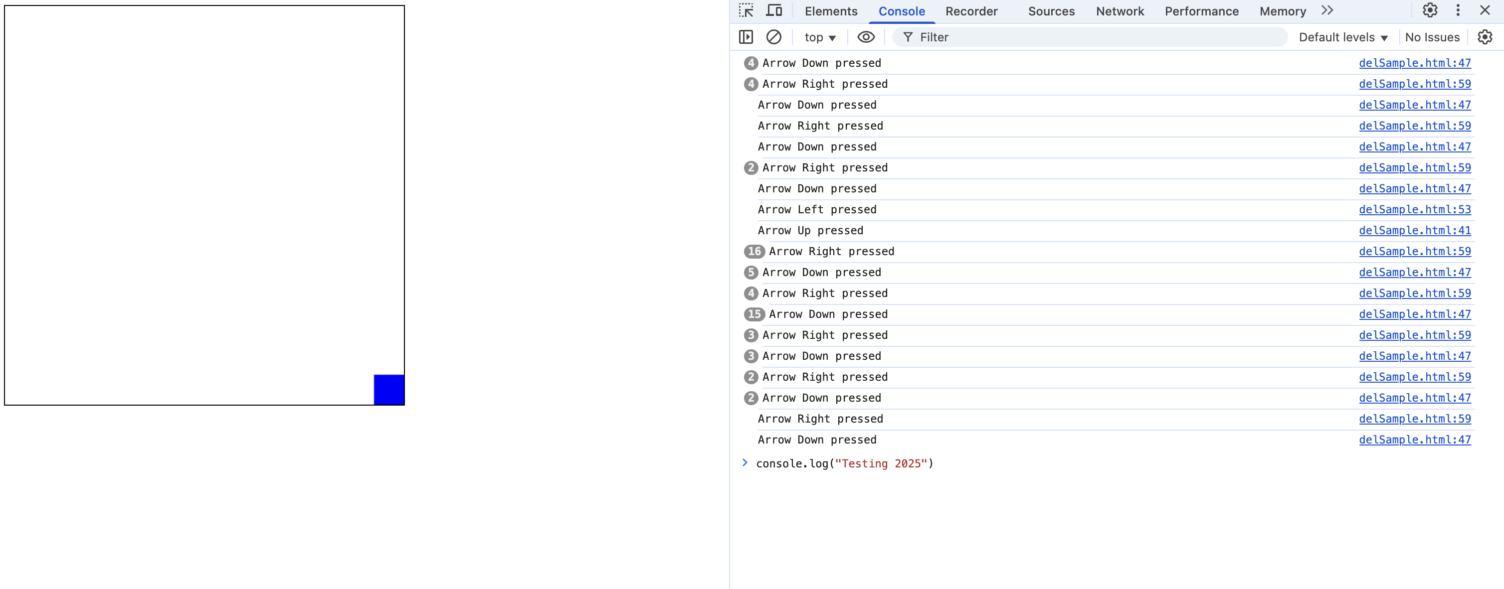The image size is (1504, 589).
Task: Click the blue square in the canvas
Action: coord(389,390)
